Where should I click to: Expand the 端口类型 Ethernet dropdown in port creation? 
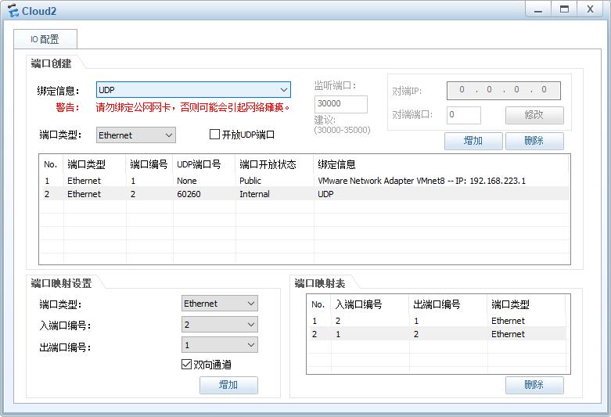(x=136, y=135)
